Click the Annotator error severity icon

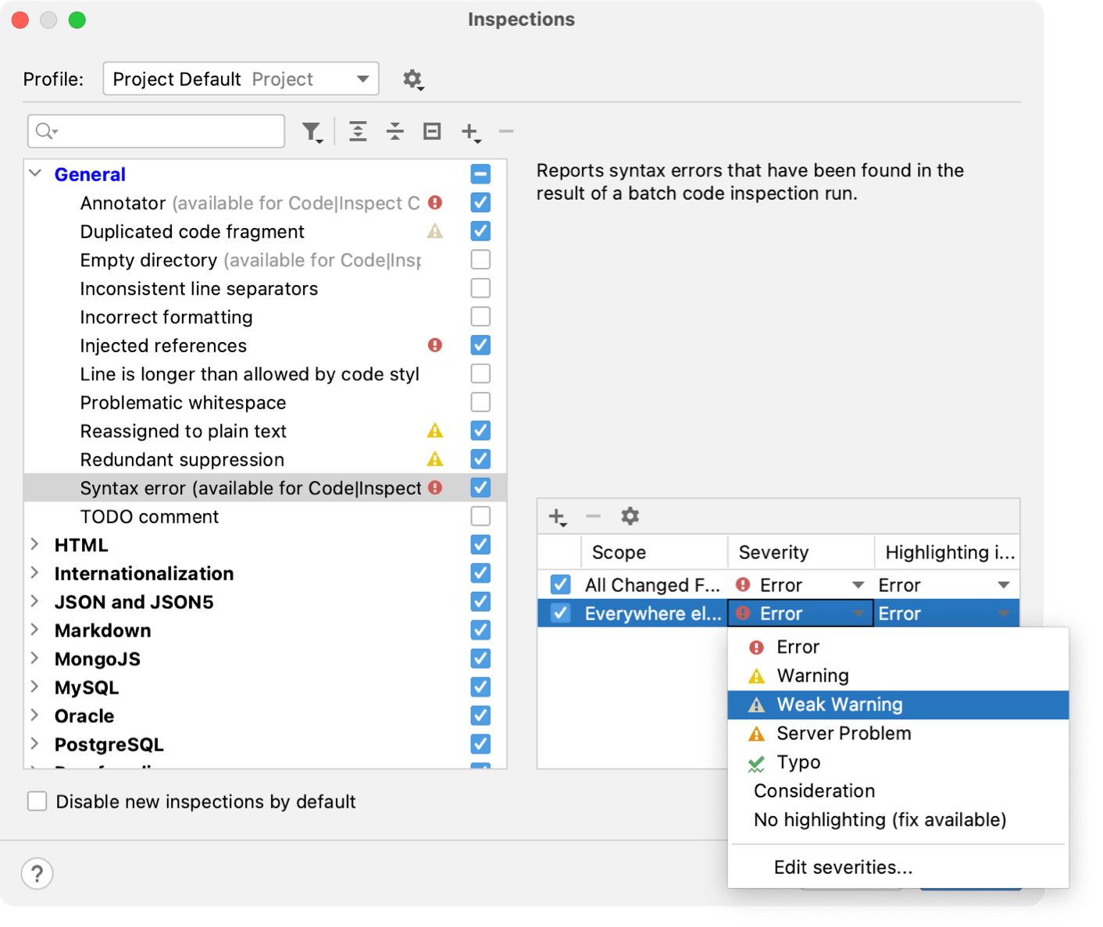coord(435,203)
